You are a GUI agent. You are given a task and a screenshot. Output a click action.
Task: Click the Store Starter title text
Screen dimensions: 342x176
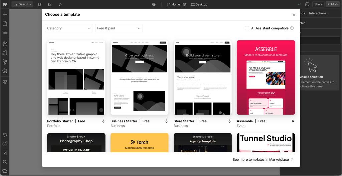pyautogui.click(x=184, y=121)
